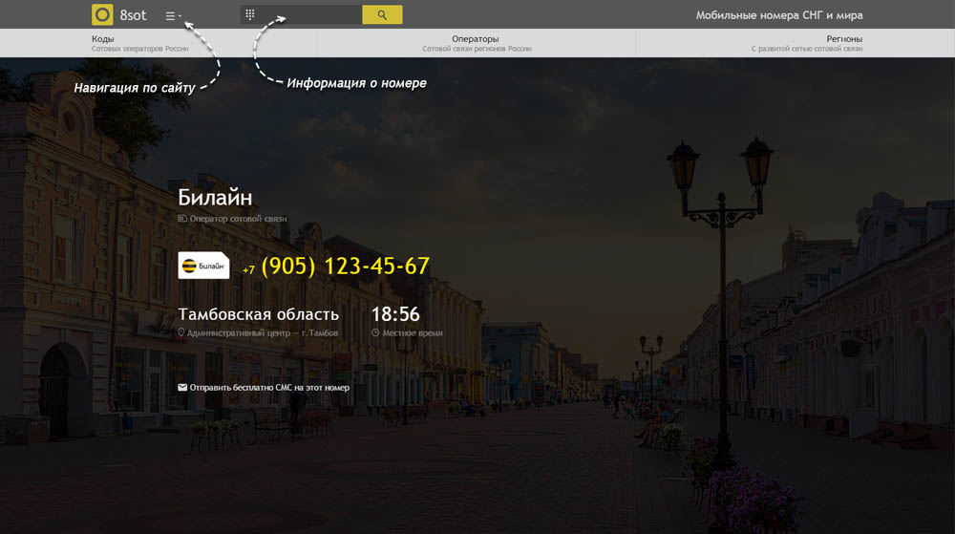Open 'Мобильные номера СНГ и мира' link
Screen dimensions: 955x534
pyautogui.click(x=779, y=15)
